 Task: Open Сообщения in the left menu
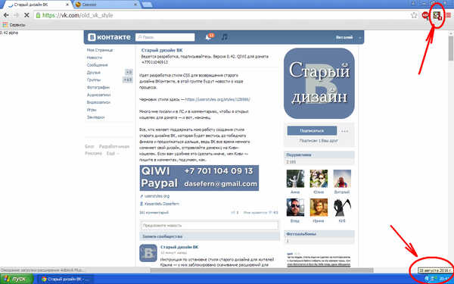98,65
